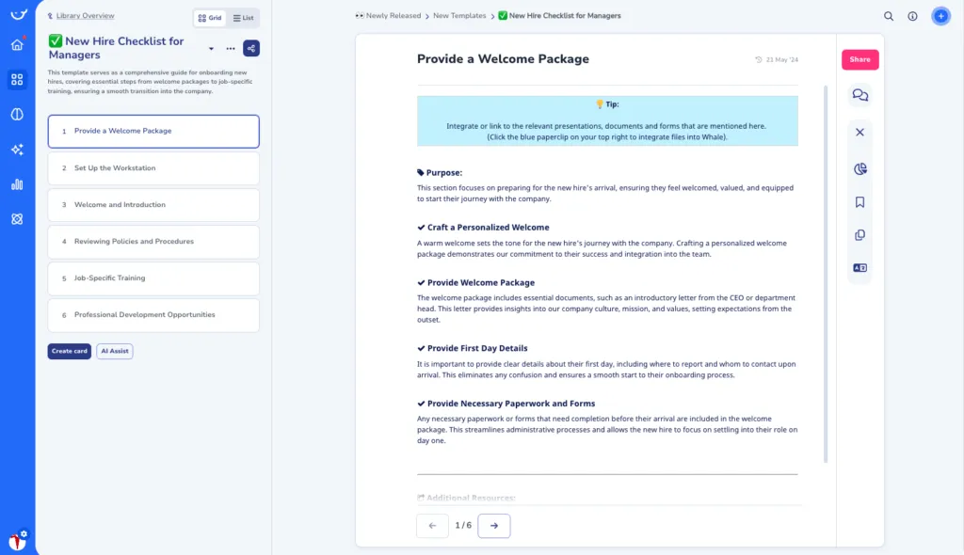
Task: Close the card with X icon
Action: click(x=860, y=132)
